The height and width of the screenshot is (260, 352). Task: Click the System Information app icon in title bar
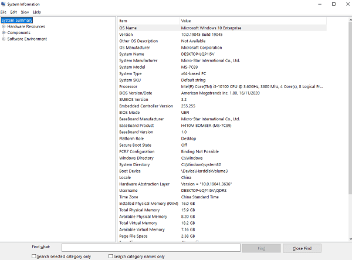[x=3, y=4]
